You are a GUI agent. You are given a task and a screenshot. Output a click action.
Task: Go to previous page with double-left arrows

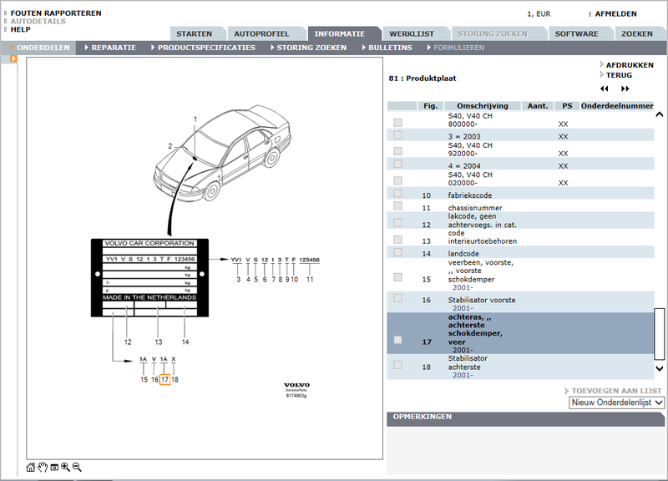click(x=604, y=89)
